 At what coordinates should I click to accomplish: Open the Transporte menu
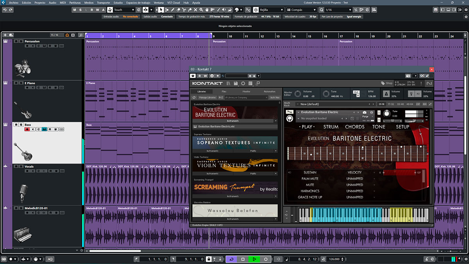[x=104, y=2]
